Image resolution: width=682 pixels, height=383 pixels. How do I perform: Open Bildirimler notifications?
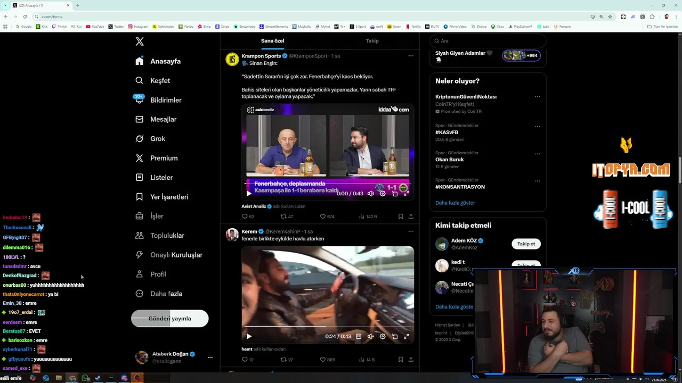point(158,100)
